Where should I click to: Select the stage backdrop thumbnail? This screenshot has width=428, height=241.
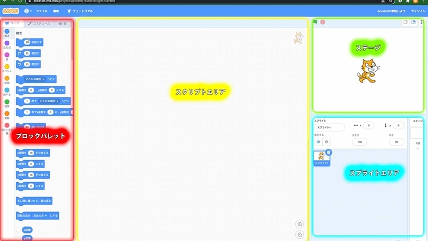tap(417, 133)
